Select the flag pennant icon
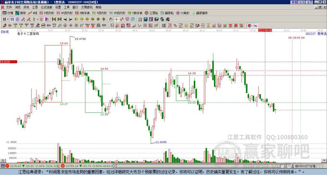The image size is (327, 175). [x=47, y=19]
